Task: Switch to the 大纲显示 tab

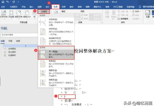Action: coord(14,7)
